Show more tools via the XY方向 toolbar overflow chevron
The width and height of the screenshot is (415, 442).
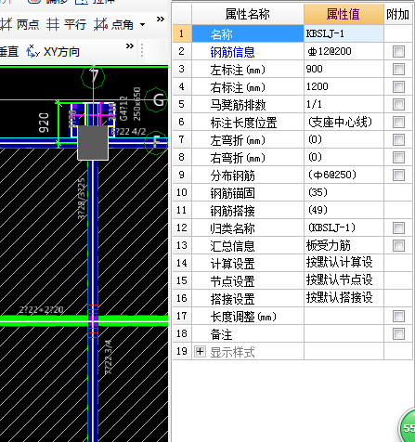pos(130,46)
